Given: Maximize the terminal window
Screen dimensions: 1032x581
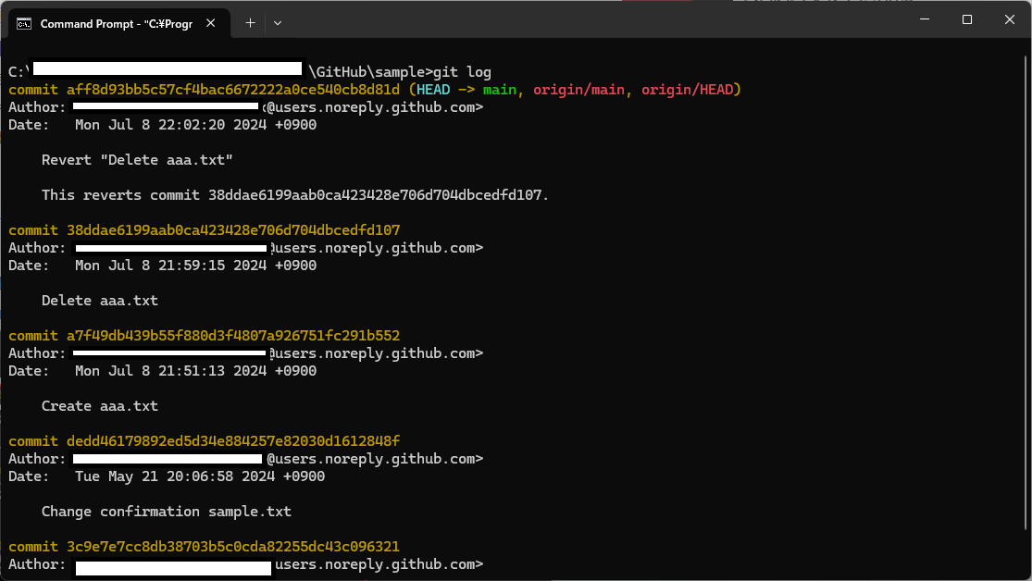Looking at the screenshot, I should click(x=967, y=19).
